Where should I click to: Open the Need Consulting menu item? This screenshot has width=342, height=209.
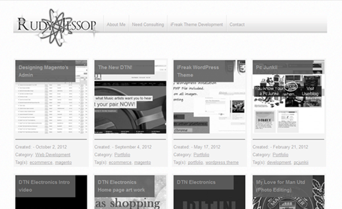(x=148, y=24)
